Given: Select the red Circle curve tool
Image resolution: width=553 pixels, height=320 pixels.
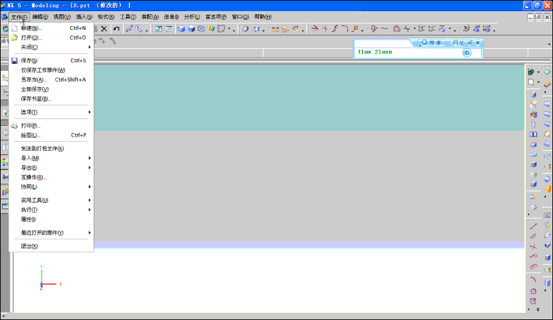Looking at the screenshot, I should point(533,291).
